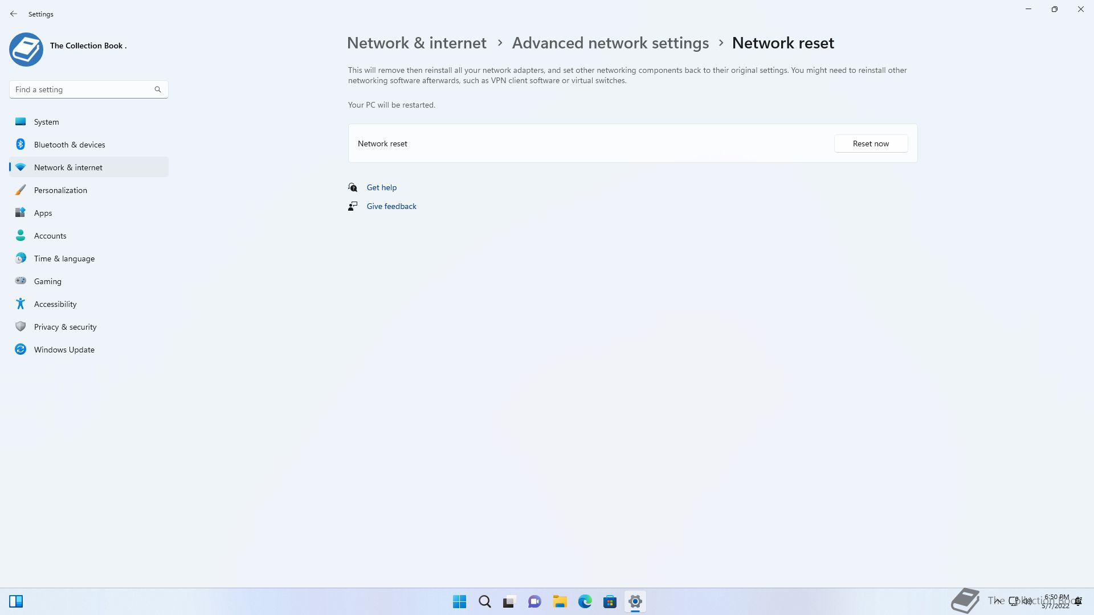The height and width of the screenshot is (615, 1094).
Task: Open the Windows Start menu icon
Action: [459, 601]
